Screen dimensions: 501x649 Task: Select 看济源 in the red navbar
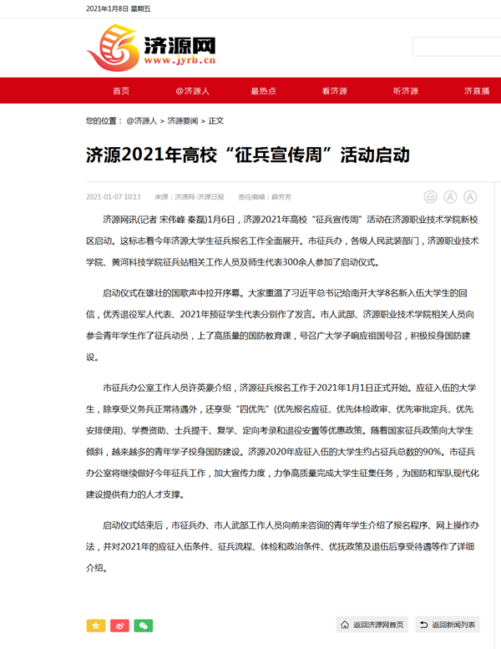[334, 91]
